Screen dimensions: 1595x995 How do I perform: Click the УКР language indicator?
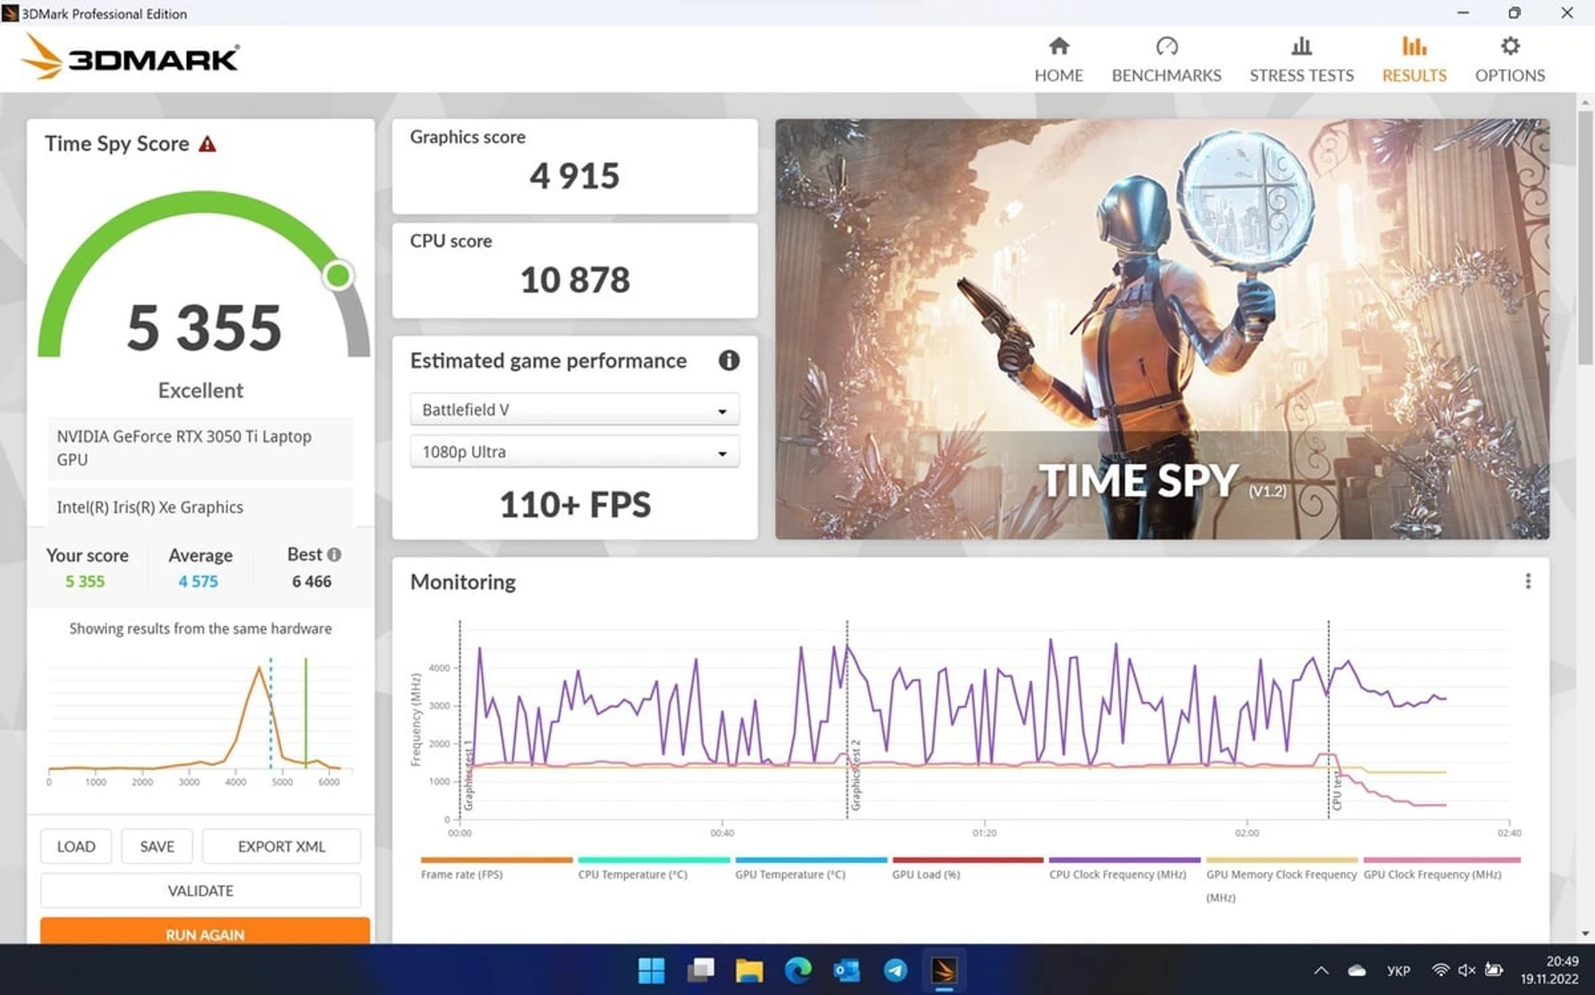coord(1399,969)
